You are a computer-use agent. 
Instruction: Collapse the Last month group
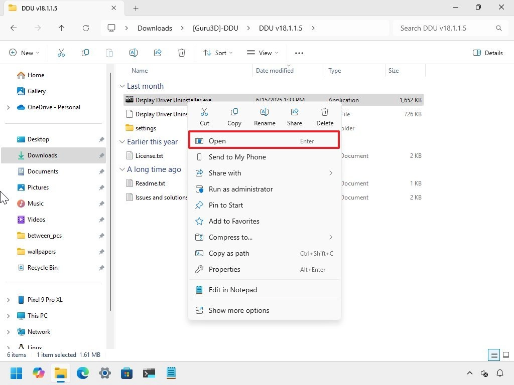(x=122, y=86)
